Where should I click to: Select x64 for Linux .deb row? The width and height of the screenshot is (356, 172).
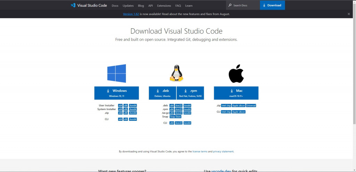(x=172, y=105)
